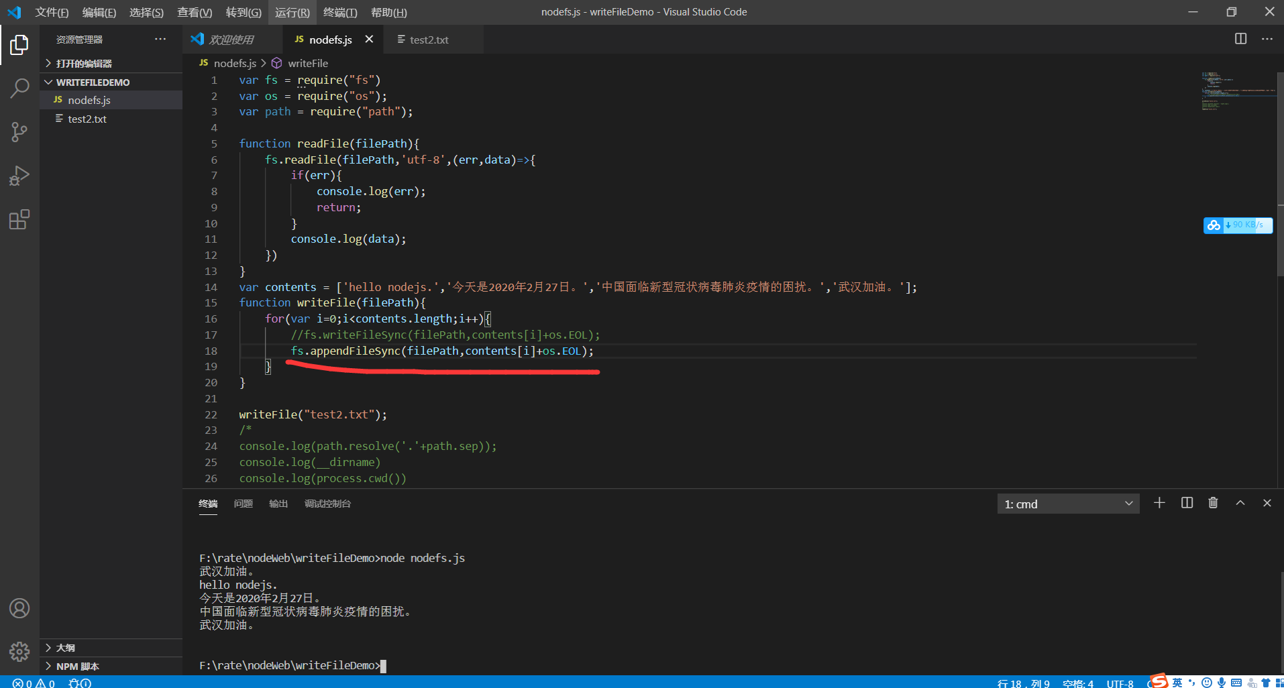Click the Accounts icon above the gear
Viewport: 1284px width, 688px height.
pyautogui.click(x=19, y=608)
